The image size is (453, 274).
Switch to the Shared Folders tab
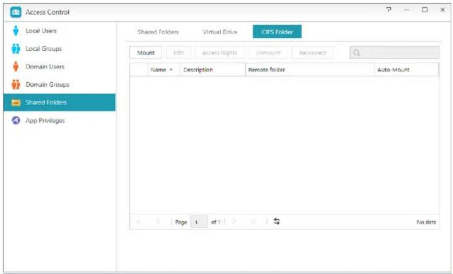[x=158, y=32]
